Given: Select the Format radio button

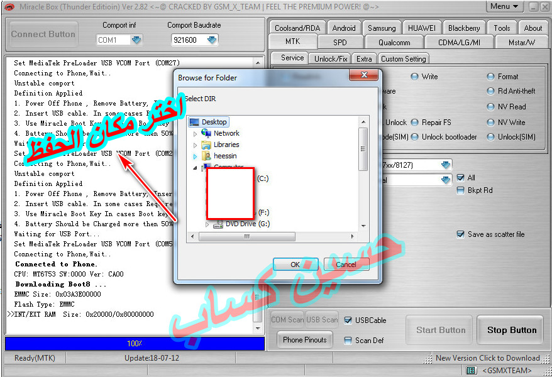Looking at the screenshot, I should [491, 77].
